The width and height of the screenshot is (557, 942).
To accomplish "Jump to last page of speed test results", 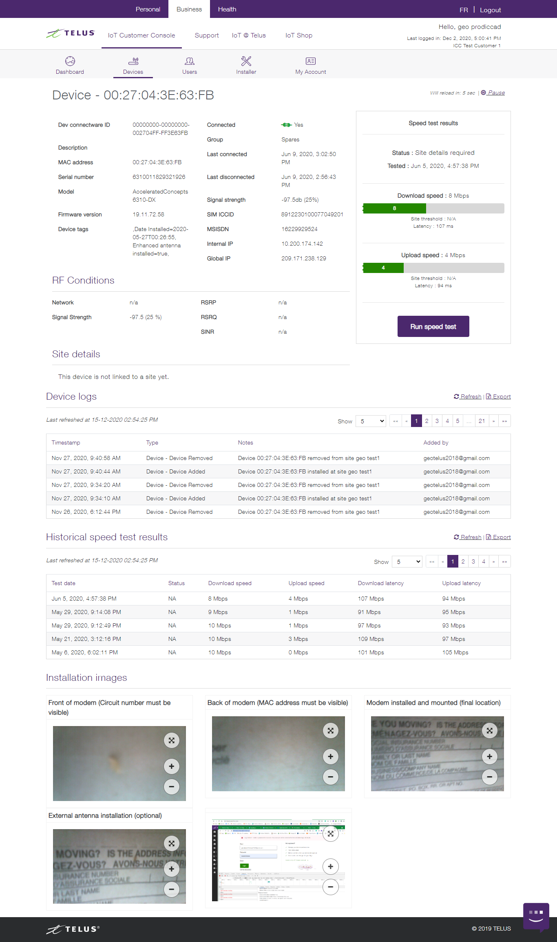I will [505, 561].
